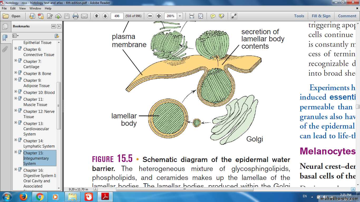Add a sticky note comment
Screen dimensions: 360x202
[213, 16]
